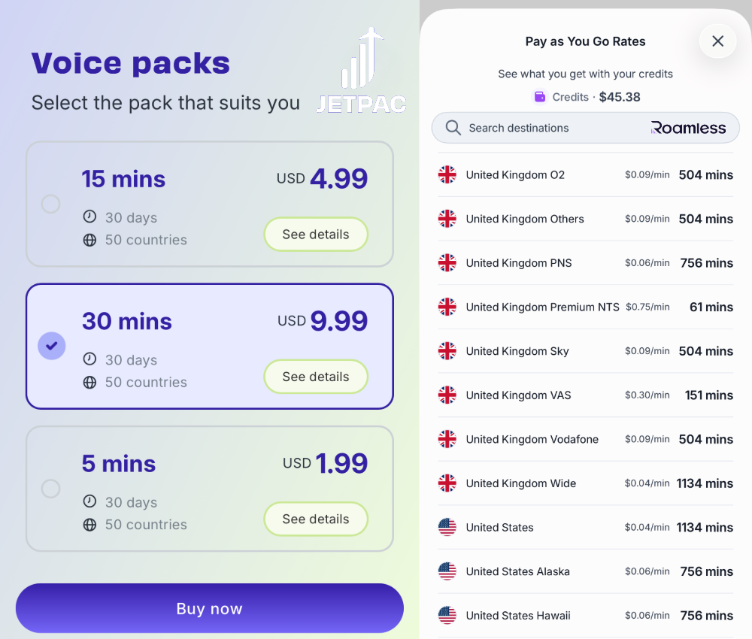The width and height of the screenshot is (752, 639).
Task: Click the $45.38 credits balance link
Action: (x=620, y=97)
